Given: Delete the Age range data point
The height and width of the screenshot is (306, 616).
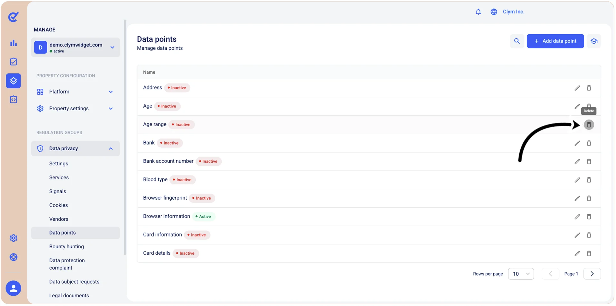Looking at the screenshot, I should (589, 125).
